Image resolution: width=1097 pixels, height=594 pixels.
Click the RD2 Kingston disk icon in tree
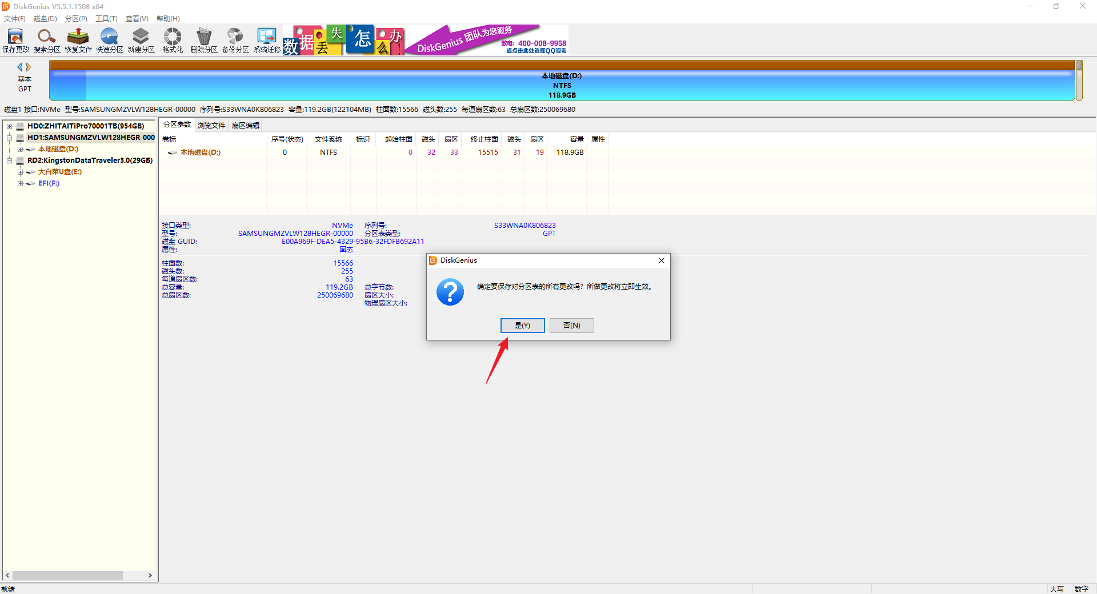[21, 160]
